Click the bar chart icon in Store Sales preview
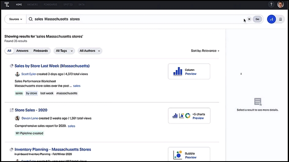 coord(175,116)
